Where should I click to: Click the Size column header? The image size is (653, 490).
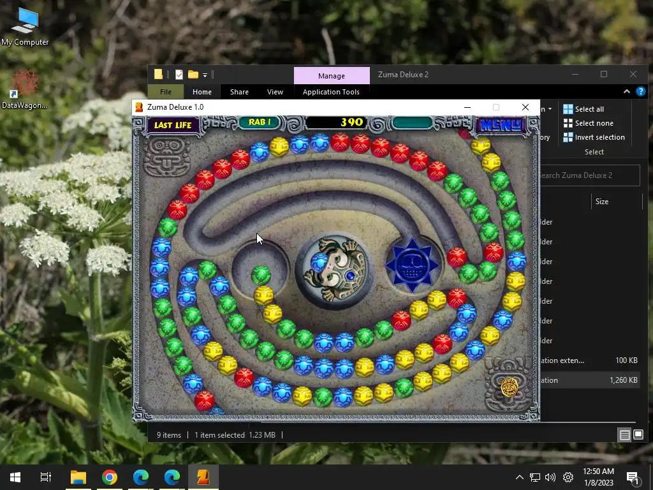pos(602,201)
